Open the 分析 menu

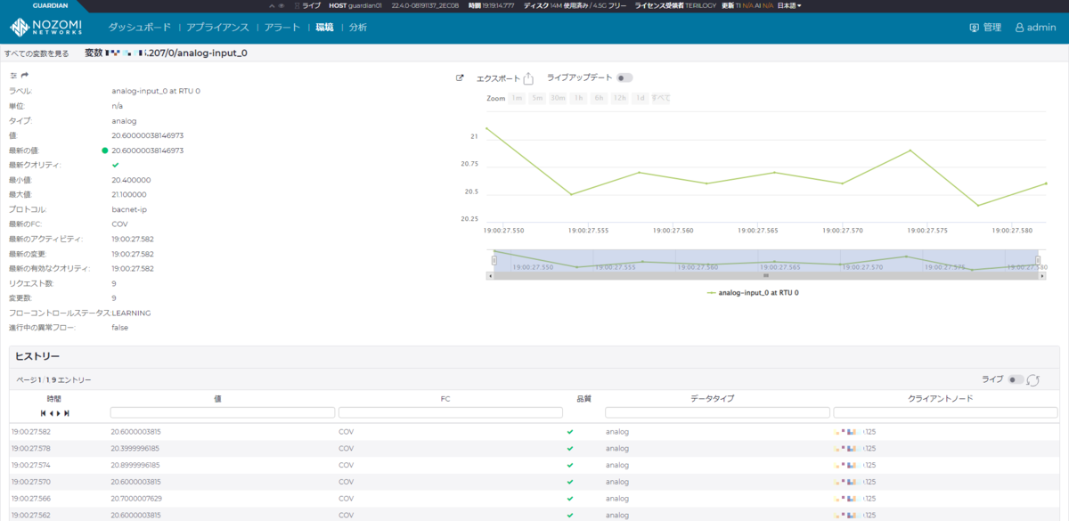coord(358,28)
